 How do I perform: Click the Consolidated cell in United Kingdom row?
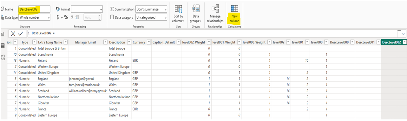click(27, 73)
